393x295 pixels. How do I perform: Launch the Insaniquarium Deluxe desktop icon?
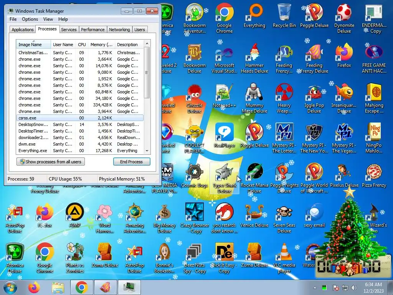(344, 98)
